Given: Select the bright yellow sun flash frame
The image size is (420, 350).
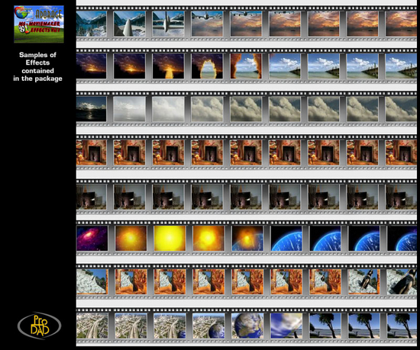Looking at the screenshot, I should tap(170, 238).
